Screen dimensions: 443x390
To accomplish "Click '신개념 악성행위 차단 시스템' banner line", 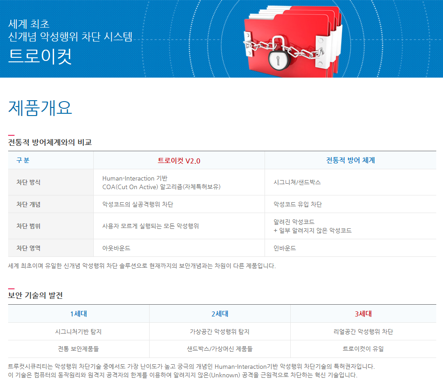I will (70, 37).
